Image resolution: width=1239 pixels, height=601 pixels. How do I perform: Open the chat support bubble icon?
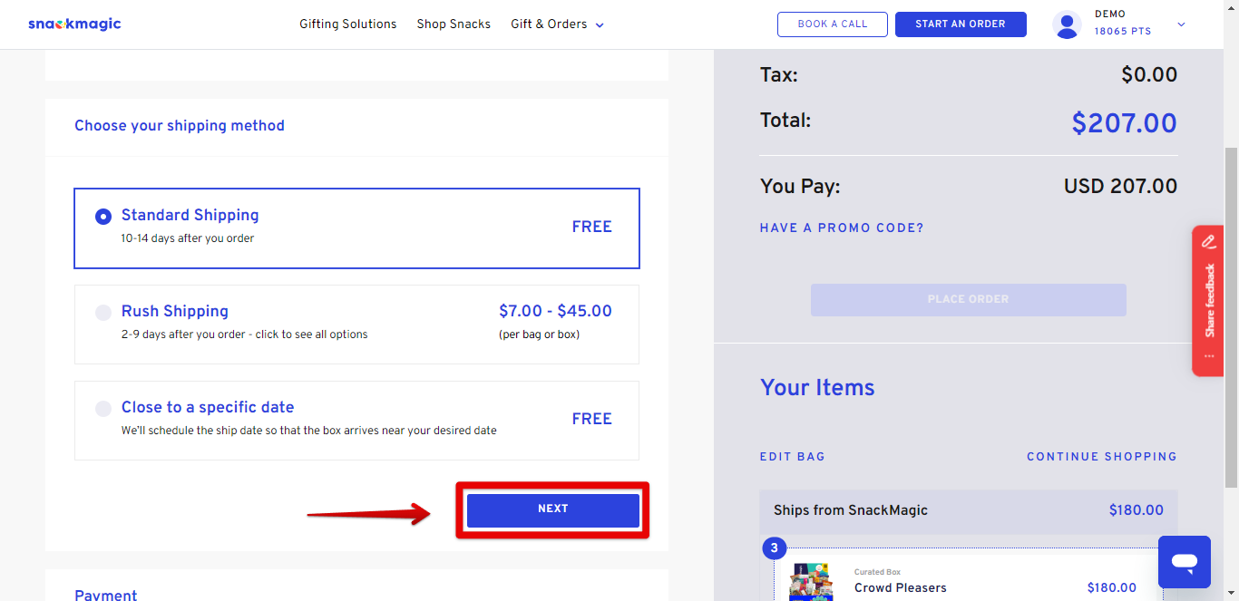(1184, 562)
